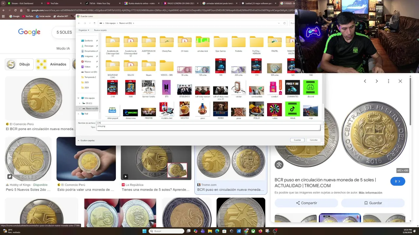Image resolution: width=419 pixels, height=235 pixels.
Task: Click the Compartir button
Action: [x=306, y=203]
